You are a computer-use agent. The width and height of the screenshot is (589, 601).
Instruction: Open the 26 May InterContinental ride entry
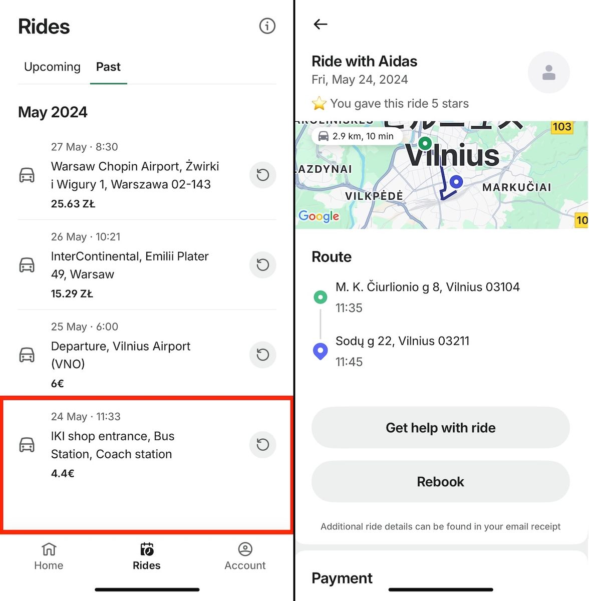tap(130, 265)
